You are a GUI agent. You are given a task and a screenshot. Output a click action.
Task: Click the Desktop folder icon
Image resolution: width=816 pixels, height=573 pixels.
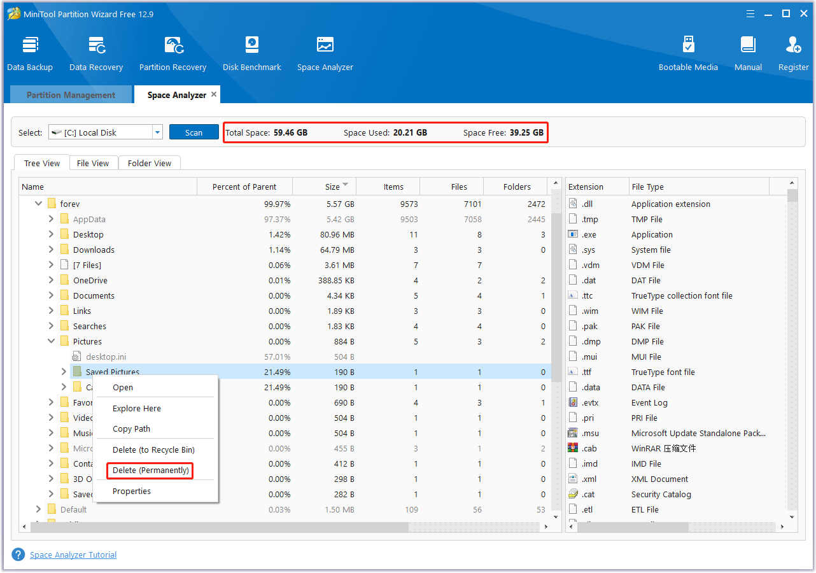pos(64,234)
